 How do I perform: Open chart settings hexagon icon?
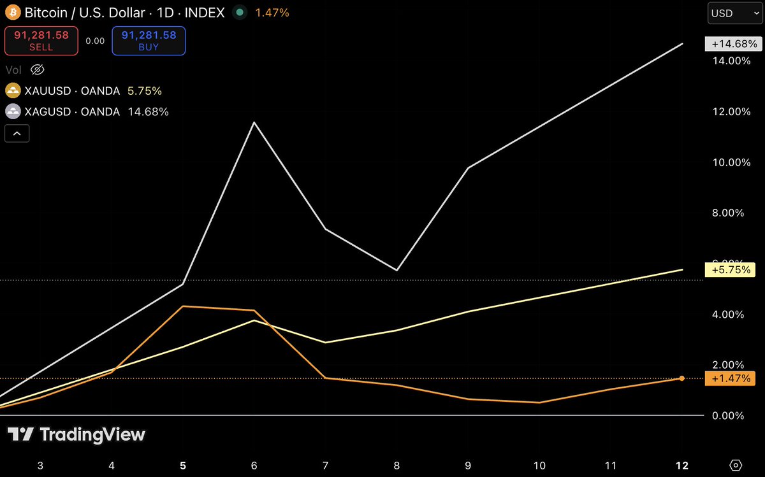[736, 465]
